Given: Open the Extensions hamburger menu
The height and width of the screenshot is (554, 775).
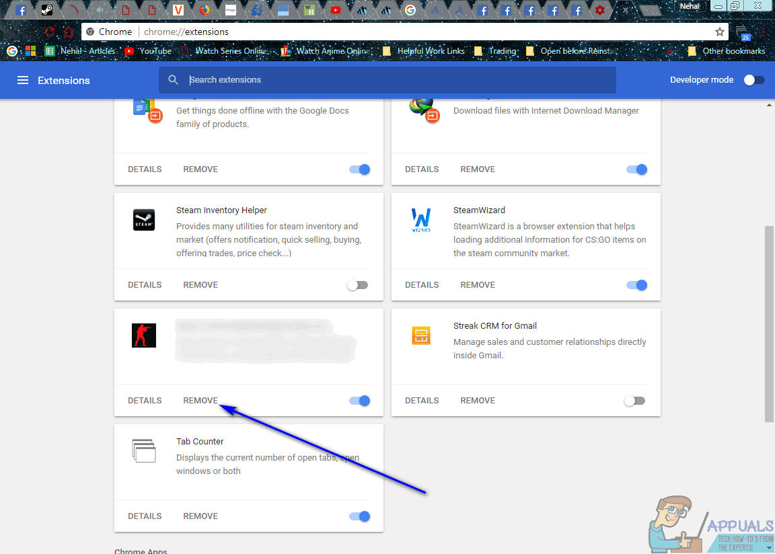Looking at the screenshot, I should pos(23,80).
